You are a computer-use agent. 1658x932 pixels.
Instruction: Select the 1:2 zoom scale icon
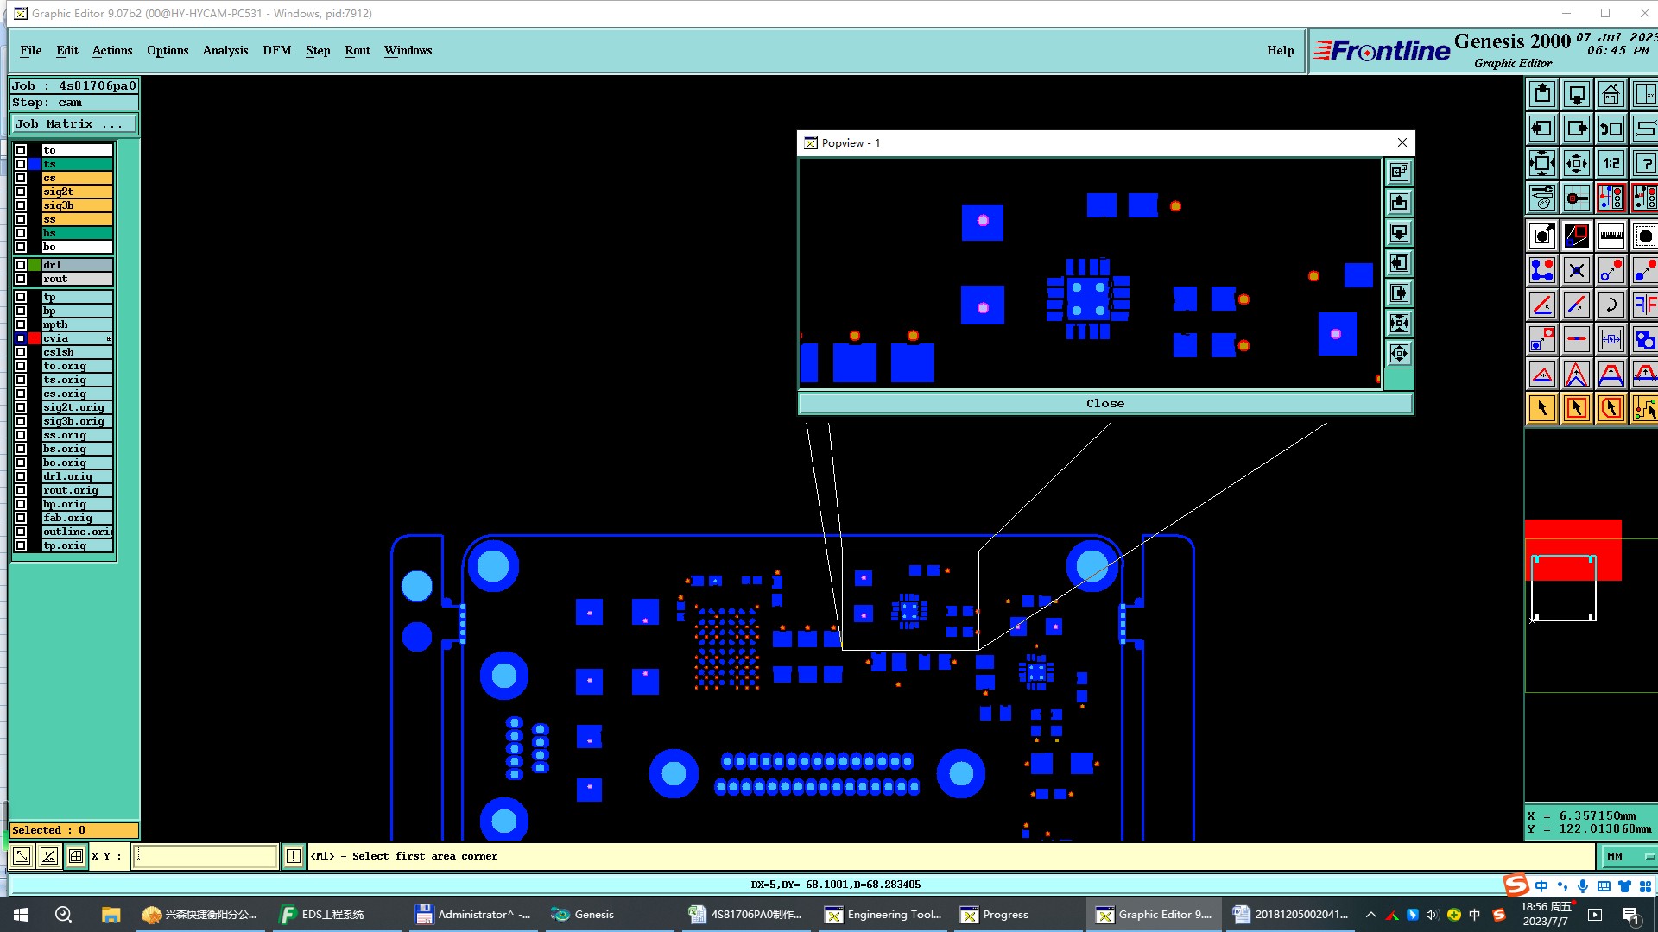[1611, 163]
